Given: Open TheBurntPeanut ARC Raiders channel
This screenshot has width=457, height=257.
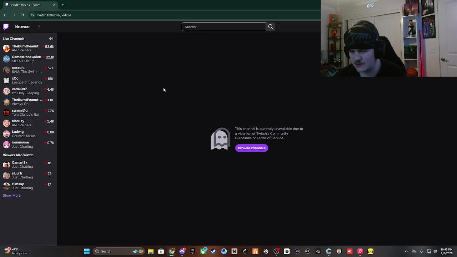Looking at the screenshot, I should click(x=29, y=48).
